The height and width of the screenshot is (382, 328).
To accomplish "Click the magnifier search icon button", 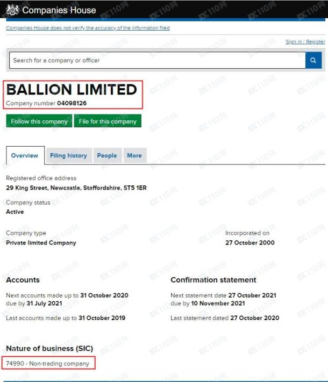I will click(x=313, y=60).
